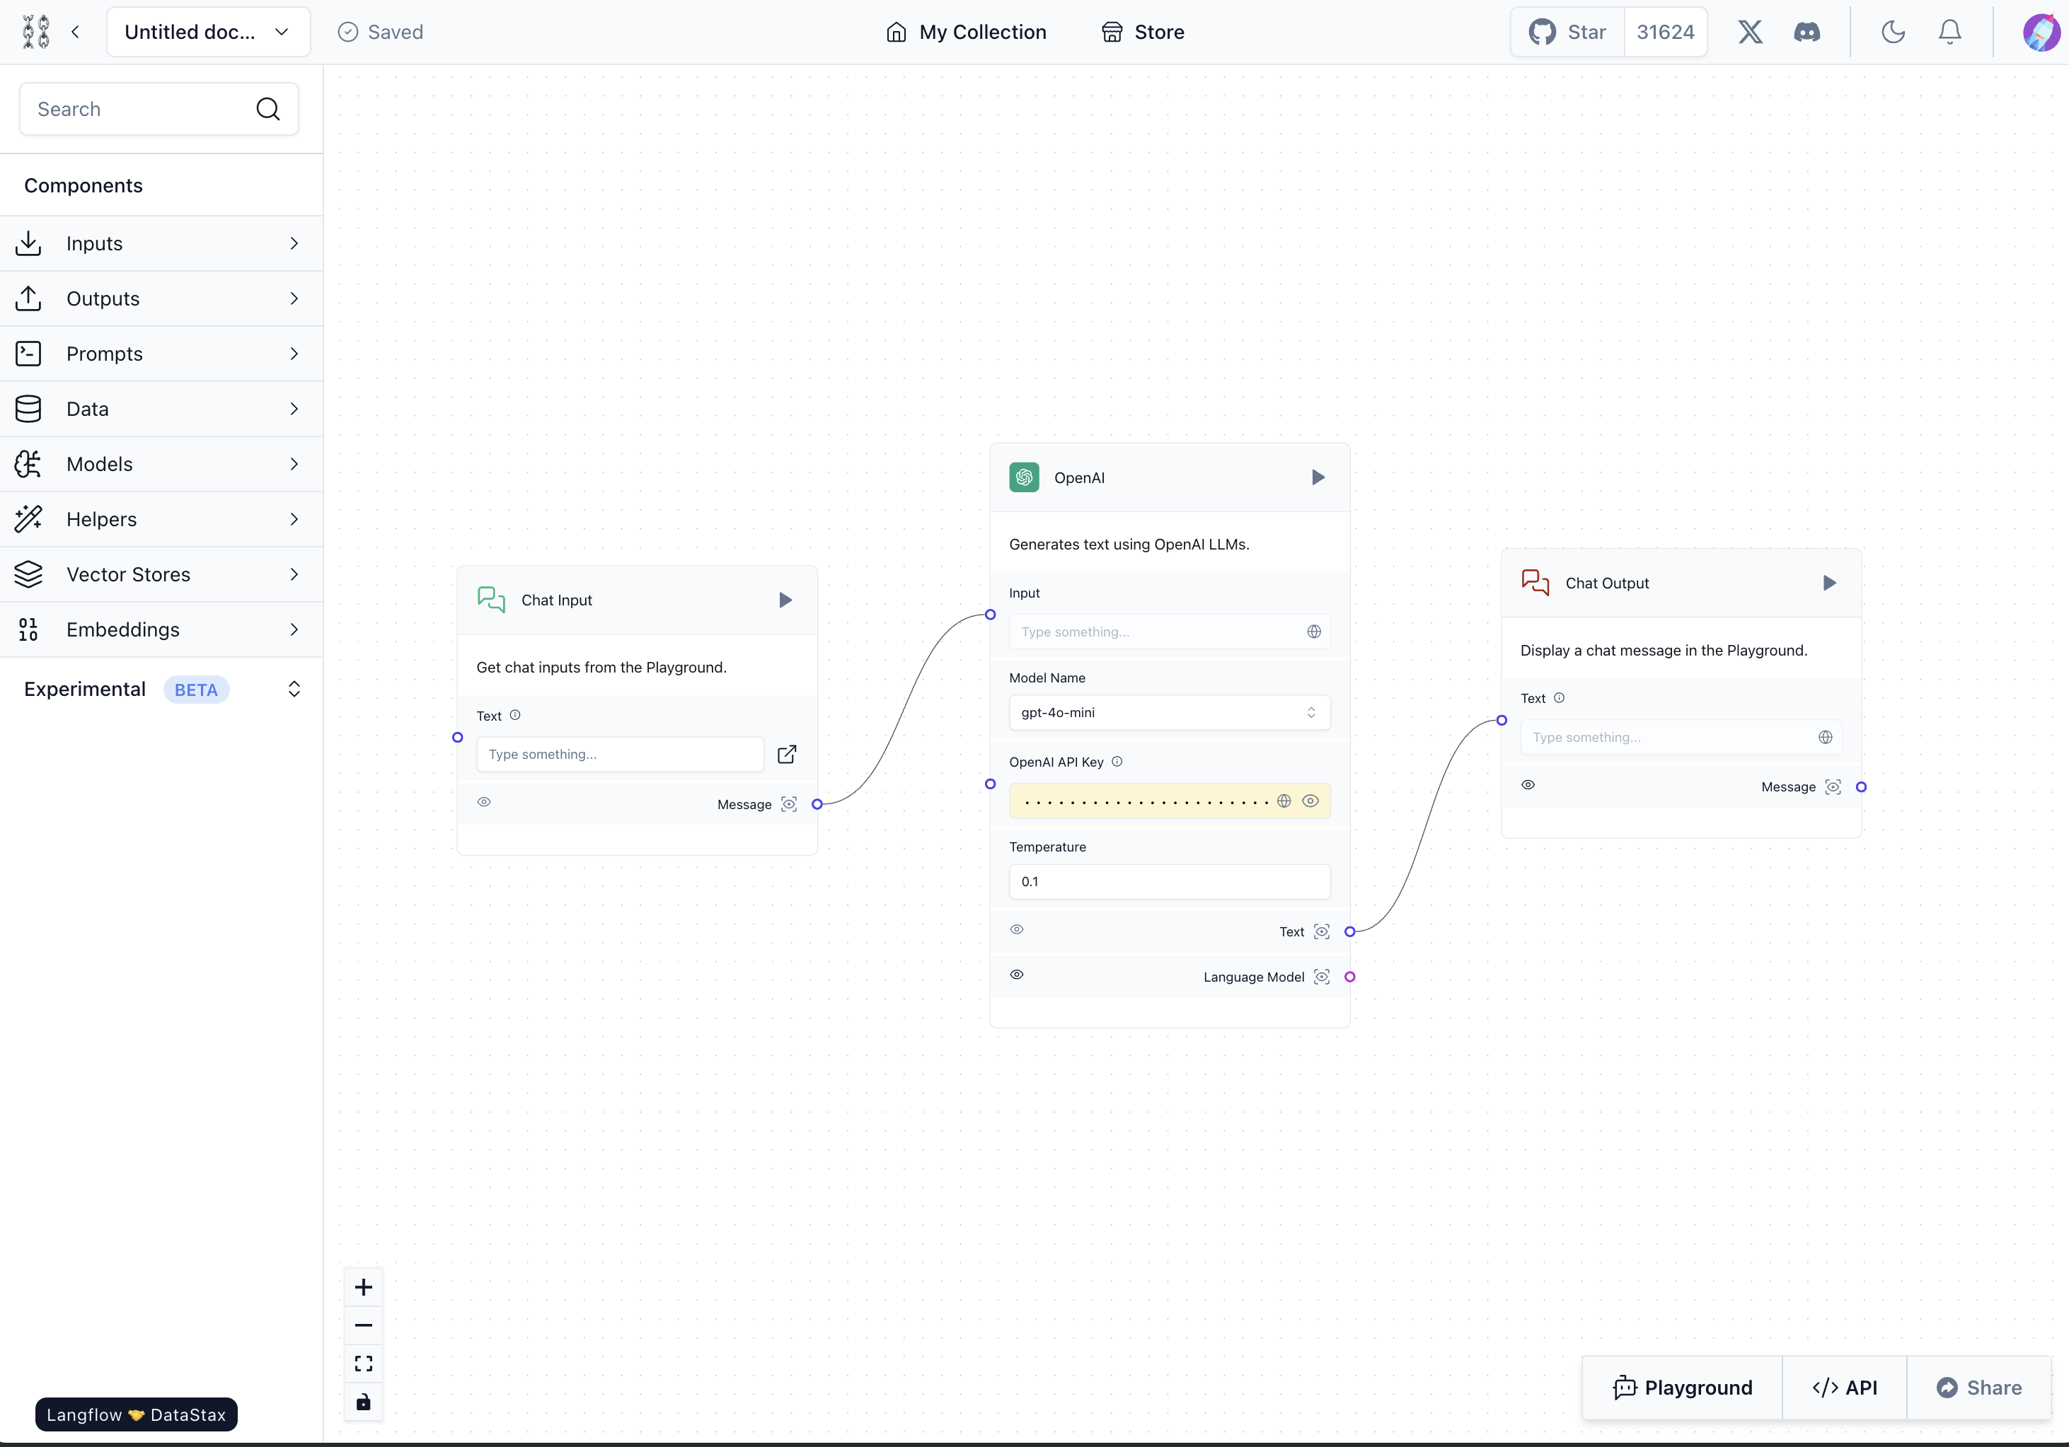Open the Store

[x=1142, y=32]
